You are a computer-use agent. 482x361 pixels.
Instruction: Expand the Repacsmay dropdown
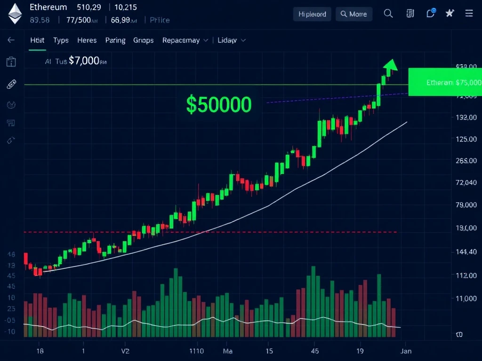click(185, 40)
